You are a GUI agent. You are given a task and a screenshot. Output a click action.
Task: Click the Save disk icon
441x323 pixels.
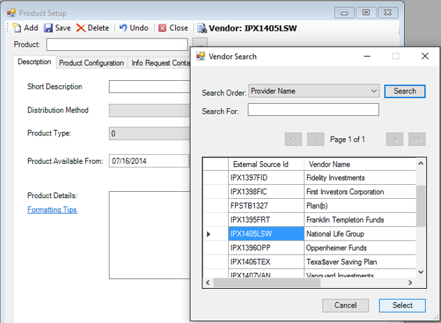click(49, 28)
